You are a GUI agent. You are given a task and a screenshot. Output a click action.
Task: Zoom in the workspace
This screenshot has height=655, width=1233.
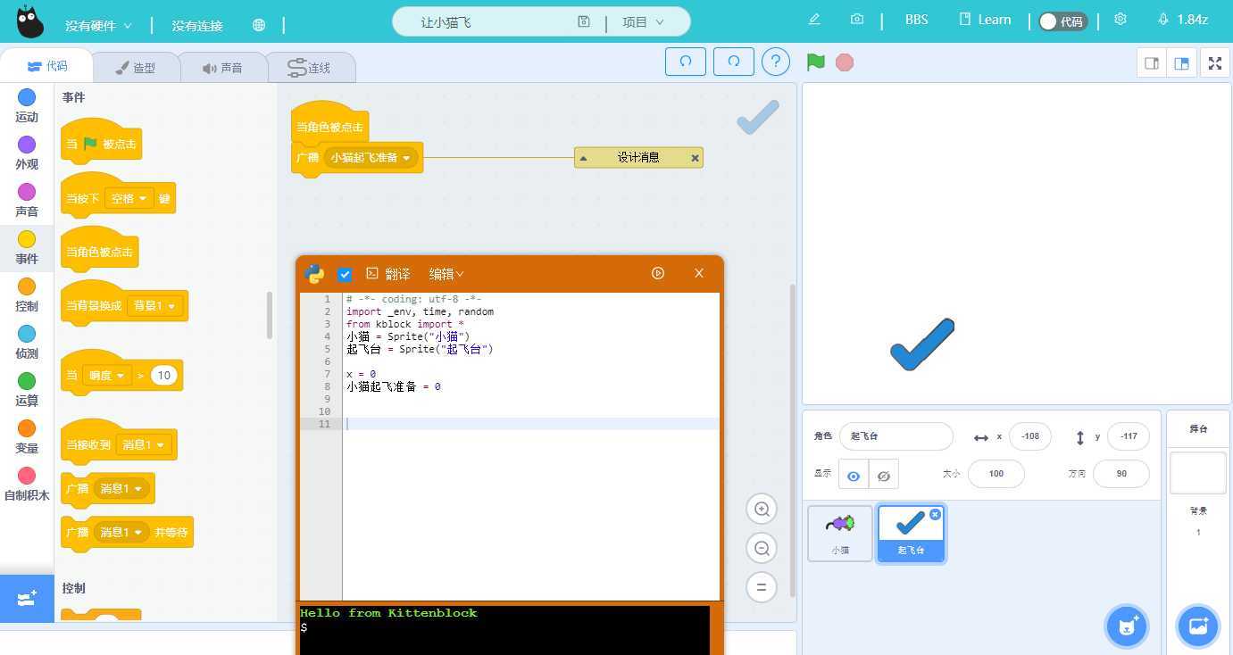pyautogui.click(x=762, y=509)
